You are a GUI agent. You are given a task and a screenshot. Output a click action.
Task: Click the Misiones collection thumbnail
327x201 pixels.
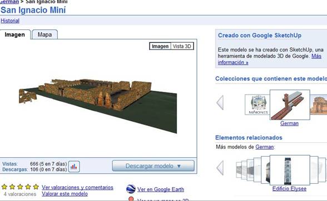257,105
